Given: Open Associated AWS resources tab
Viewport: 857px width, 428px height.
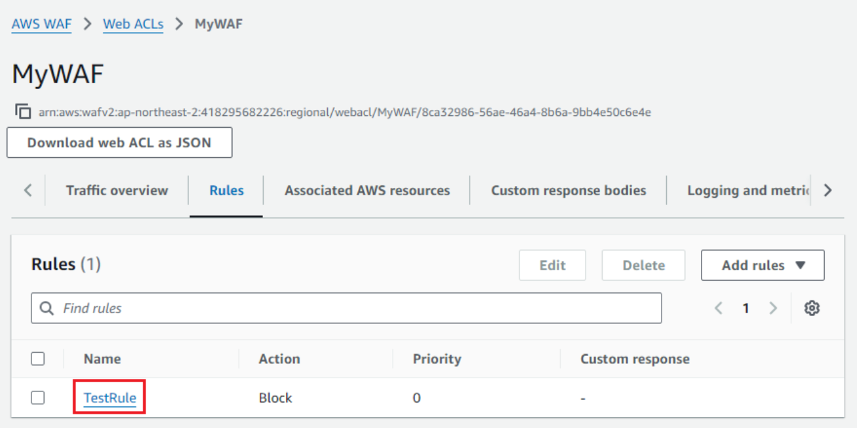Looking at the screenshot, I should pos(367,191).
